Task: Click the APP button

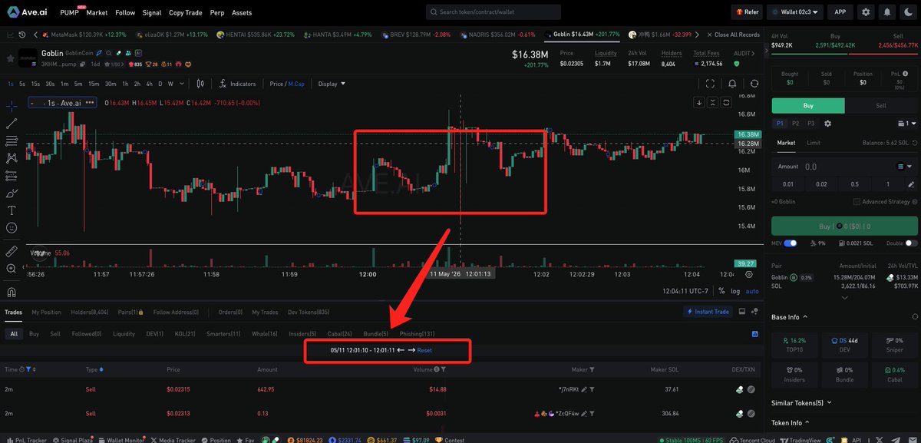Action: pyautogui.click(x=840, y=12)
